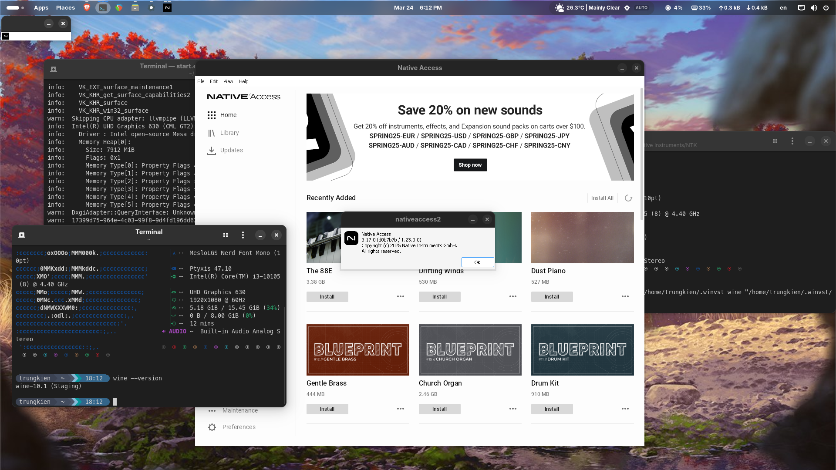
Task: Open the grid icon in right Terminal window
Action: click(x=775, y=141)
